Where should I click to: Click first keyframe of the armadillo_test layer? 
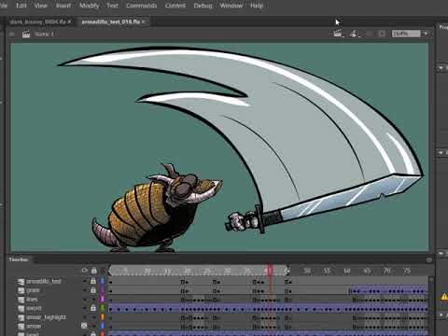[110, 282]
